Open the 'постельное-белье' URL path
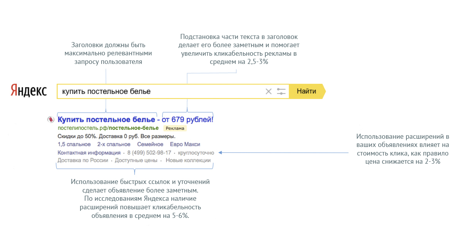476x244 pixels. point(134,128)
